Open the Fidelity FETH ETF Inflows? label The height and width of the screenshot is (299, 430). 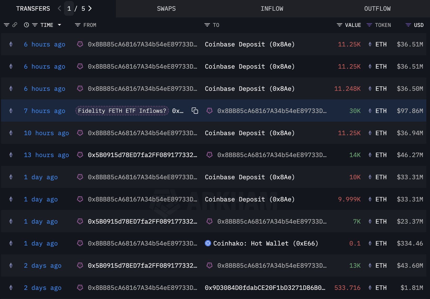tap(122, 111)
